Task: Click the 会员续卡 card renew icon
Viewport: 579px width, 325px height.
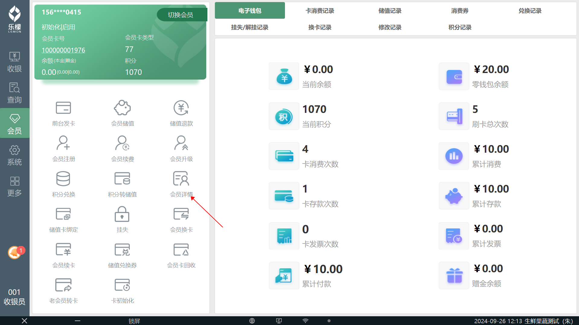Action: tap(63, 250)
